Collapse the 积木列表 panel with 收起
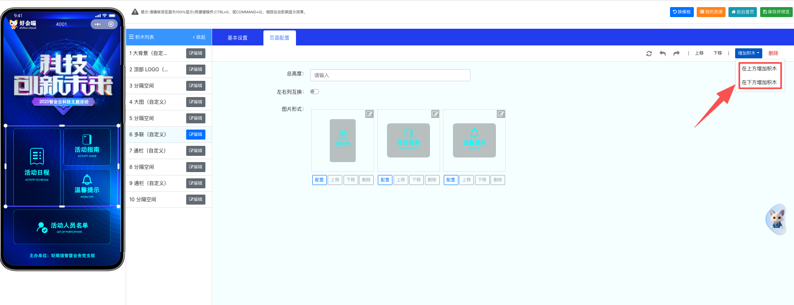This screenshot has width=794, height=305. [x=199, y=37]
